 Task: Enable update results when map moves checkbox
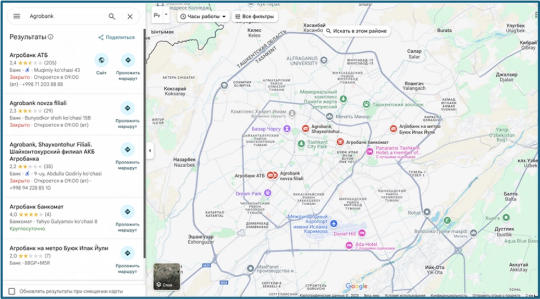click(x=11, y=291)
